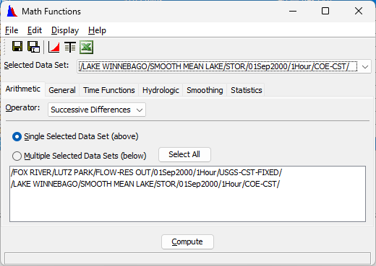Open the Help menu
Image resolution: width=376 pixels, height=266 pixels.
(97, 30)
